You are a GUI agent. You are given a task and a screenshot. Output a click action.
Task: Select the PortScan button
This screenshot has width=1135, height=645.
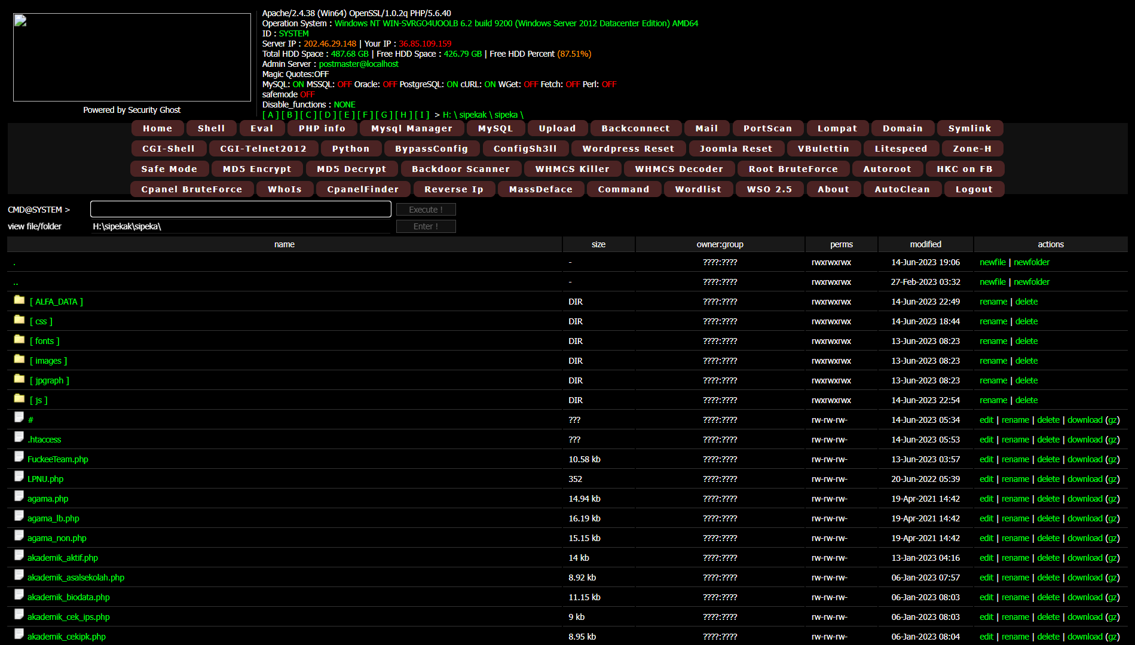click(768, 128)
